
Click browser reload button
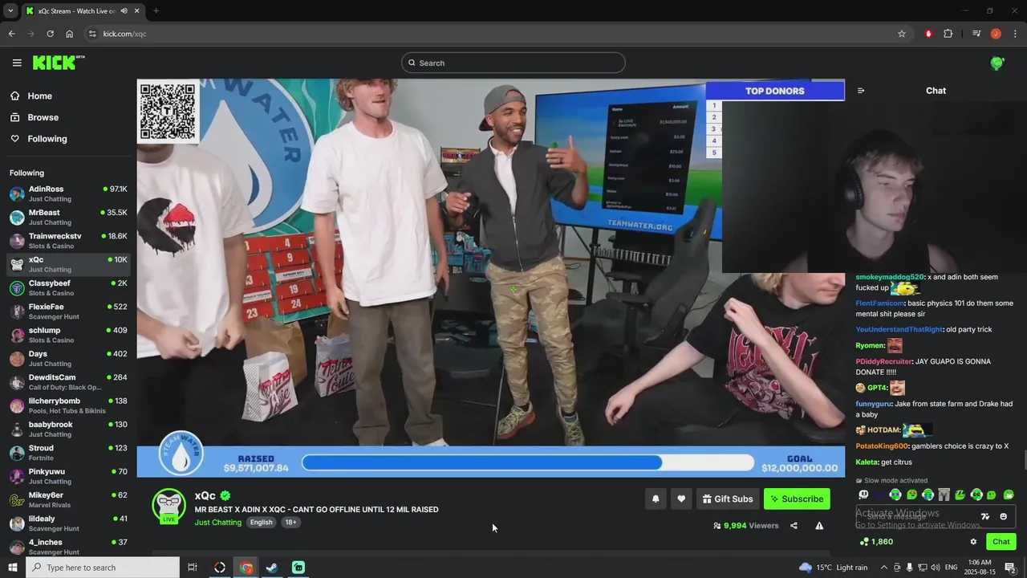click(50, 34)
